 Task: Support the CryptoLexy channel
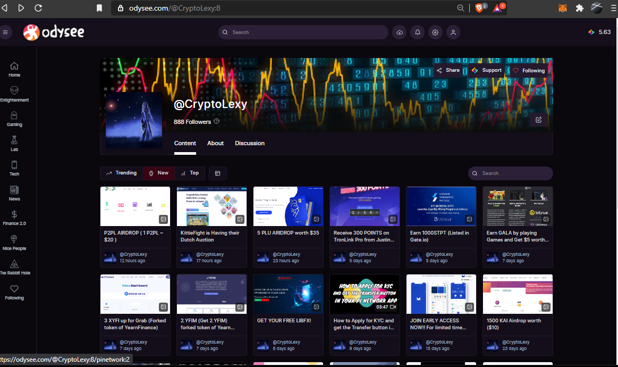point(487,70)
